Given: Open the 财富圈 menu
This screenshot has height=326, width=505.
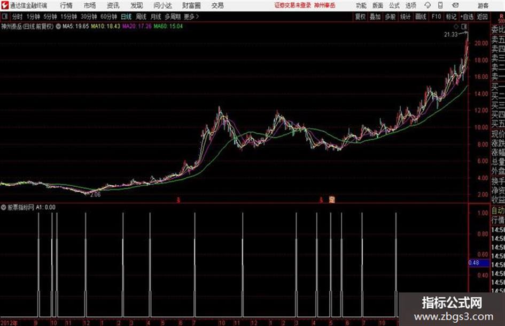Looking at the screenshot, I should pos(191,5).
